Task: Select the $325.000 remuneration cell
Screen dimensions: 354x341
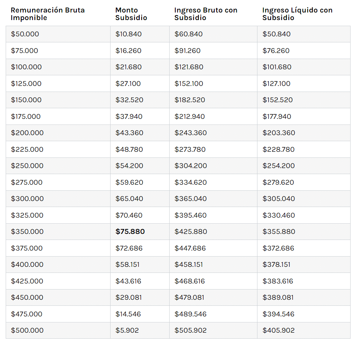Action: [x=27, y=215]
